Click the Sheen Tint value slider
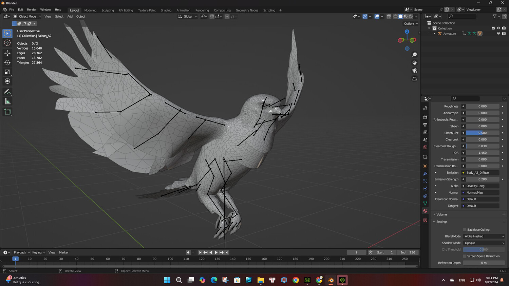This screenshot has height=286, width=509. (482, 133)
